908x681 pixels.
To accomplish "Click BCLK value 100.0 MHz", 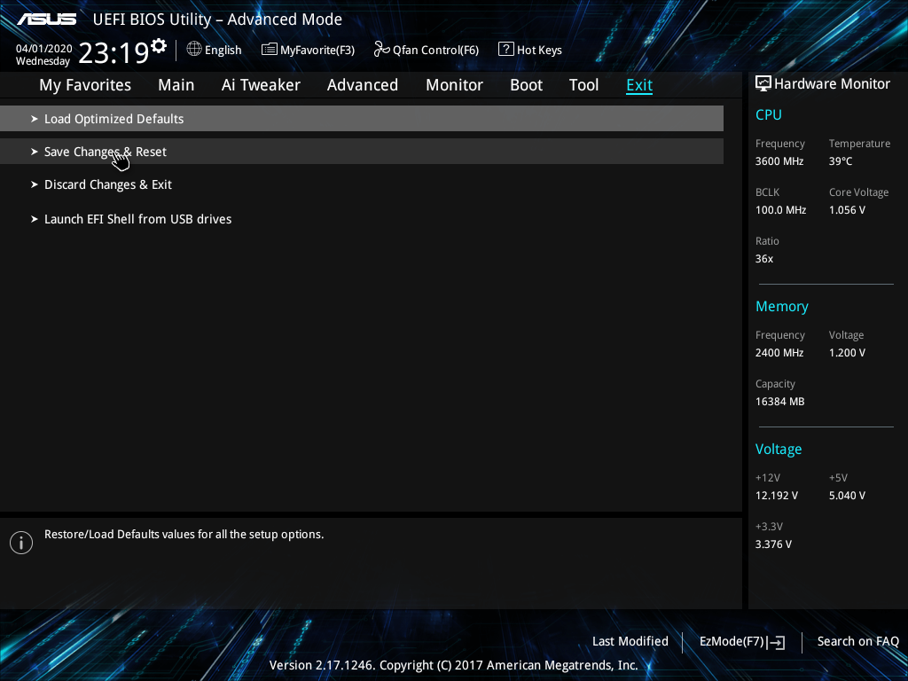I will point(780,210).
